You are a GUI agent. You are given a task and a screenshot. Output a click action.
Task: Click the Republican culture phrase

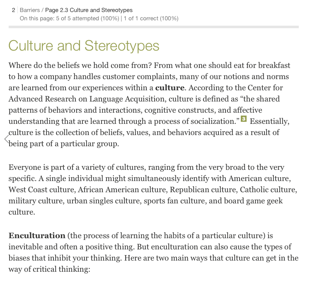[x=203, y=190]
